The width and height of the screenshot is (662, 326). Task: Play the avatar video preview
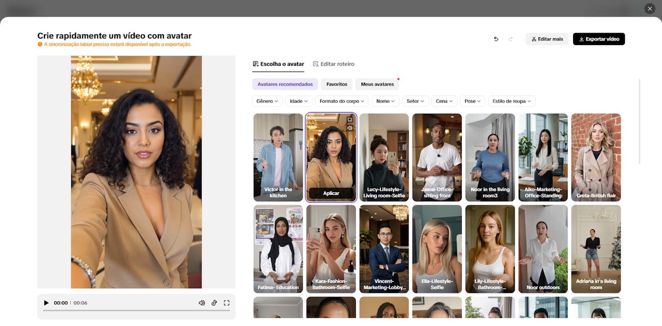pos(46,303)
